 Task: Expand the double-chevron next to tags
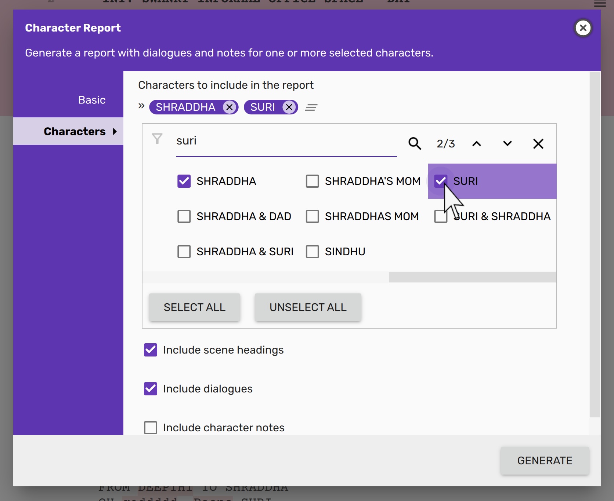pyautogui.click(x=141, y=106)
